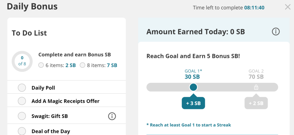The height and width of the screenshot is (135, 294).
Task: Click info icon next to Swagit: Gift SB
Action: [112, 116]
